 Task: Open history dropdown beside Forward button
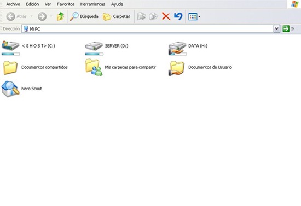51,16
